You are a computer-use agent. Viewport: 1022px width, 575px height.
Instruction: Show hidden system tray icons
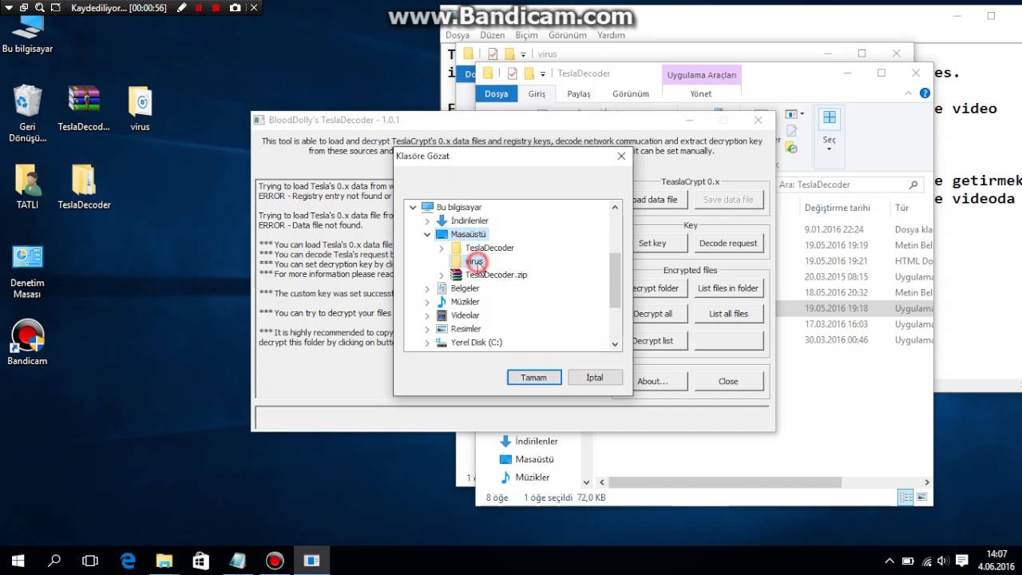889,561
